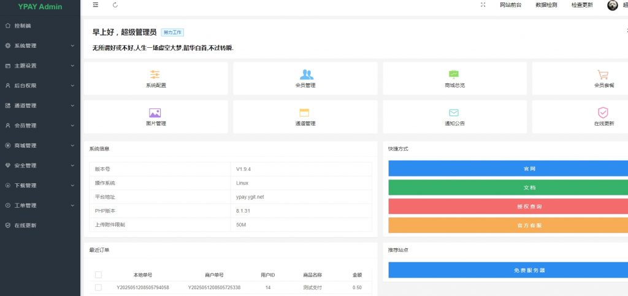This screenshot has height=296, width=628.
Task: Click the shield icon beside sidebar 在线更新
Action: 7,226
